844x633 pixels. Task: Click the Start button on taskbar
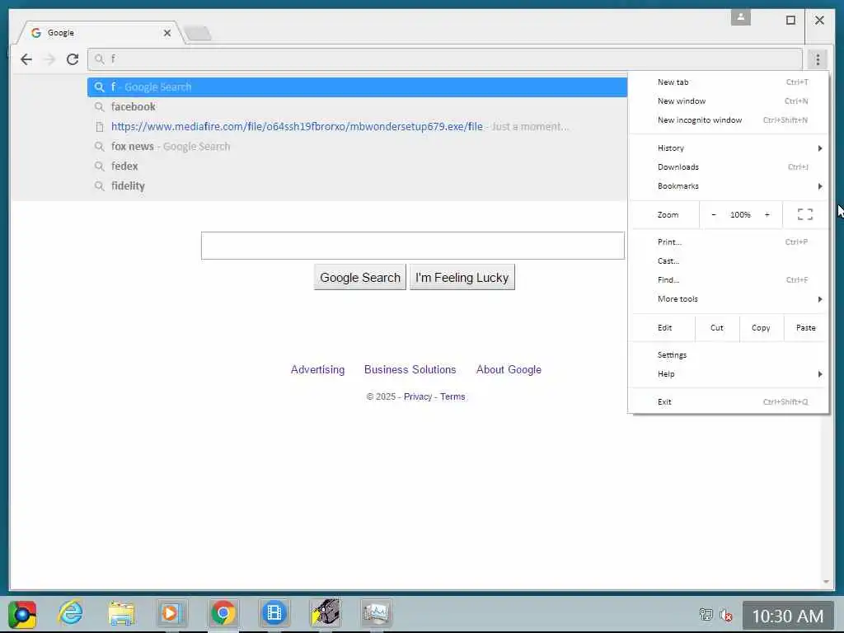22,614
